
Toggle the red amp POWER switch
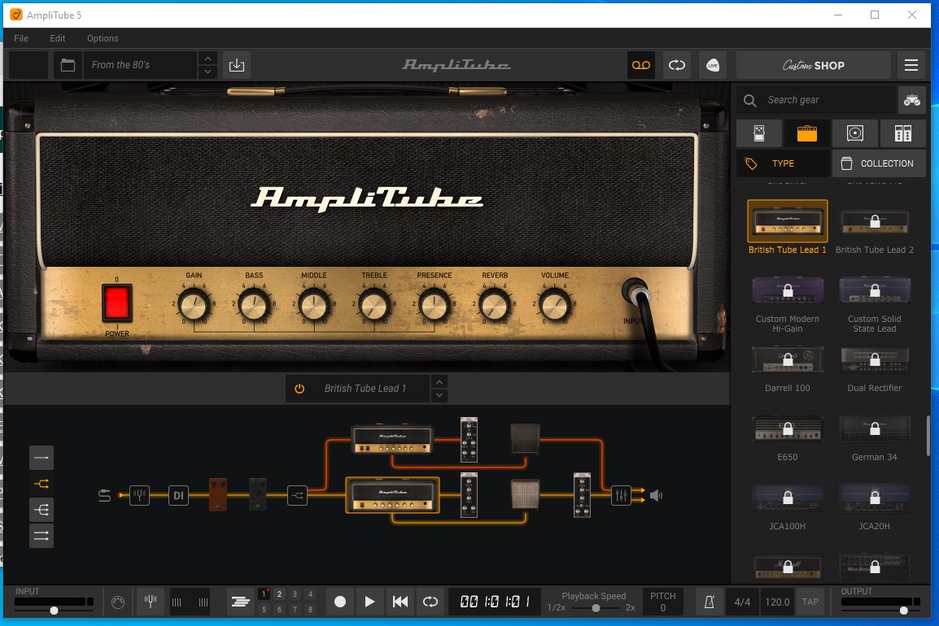point(117,304)
